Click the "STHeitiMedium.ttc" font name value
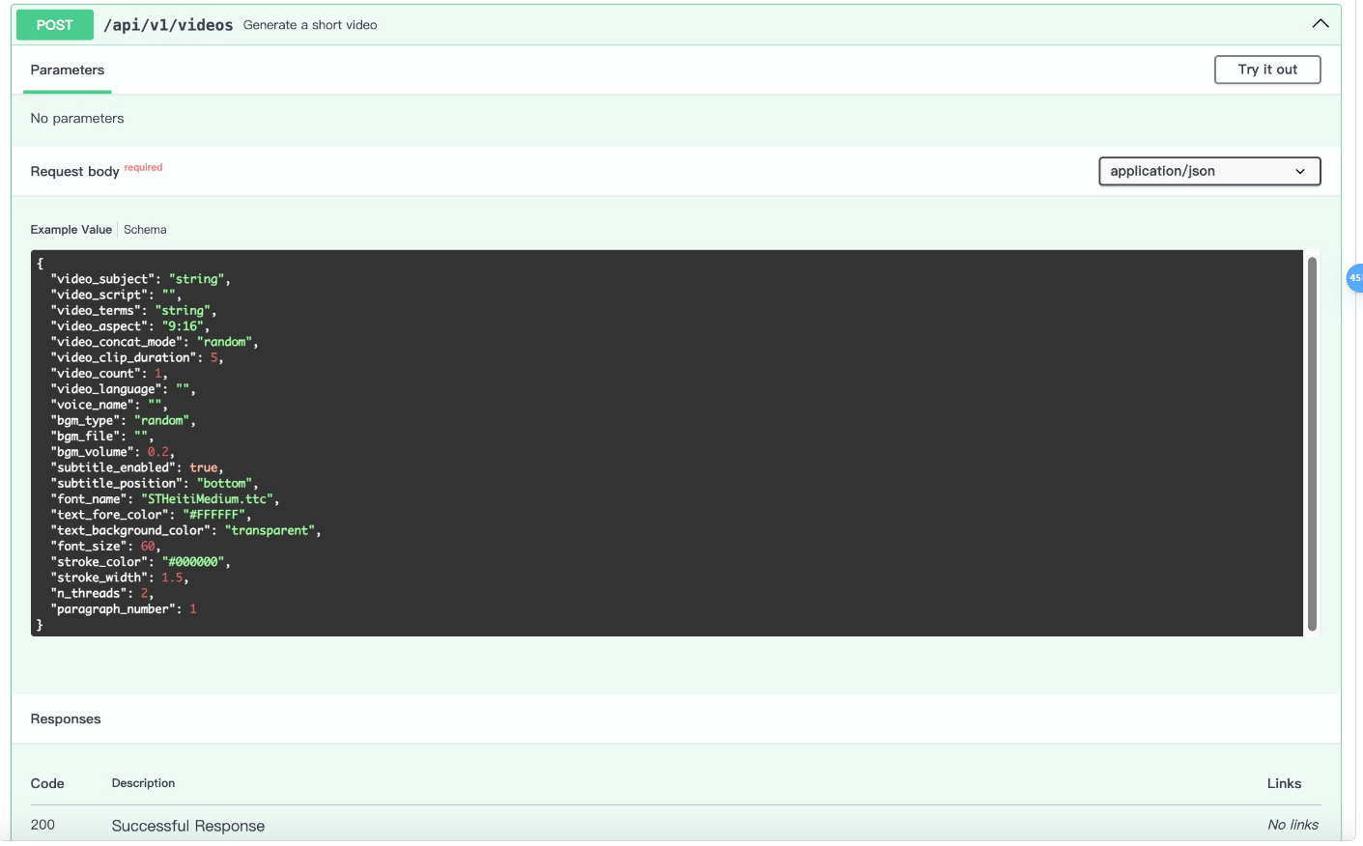Viewport: 1363px width, 846px height. (208, 499)
